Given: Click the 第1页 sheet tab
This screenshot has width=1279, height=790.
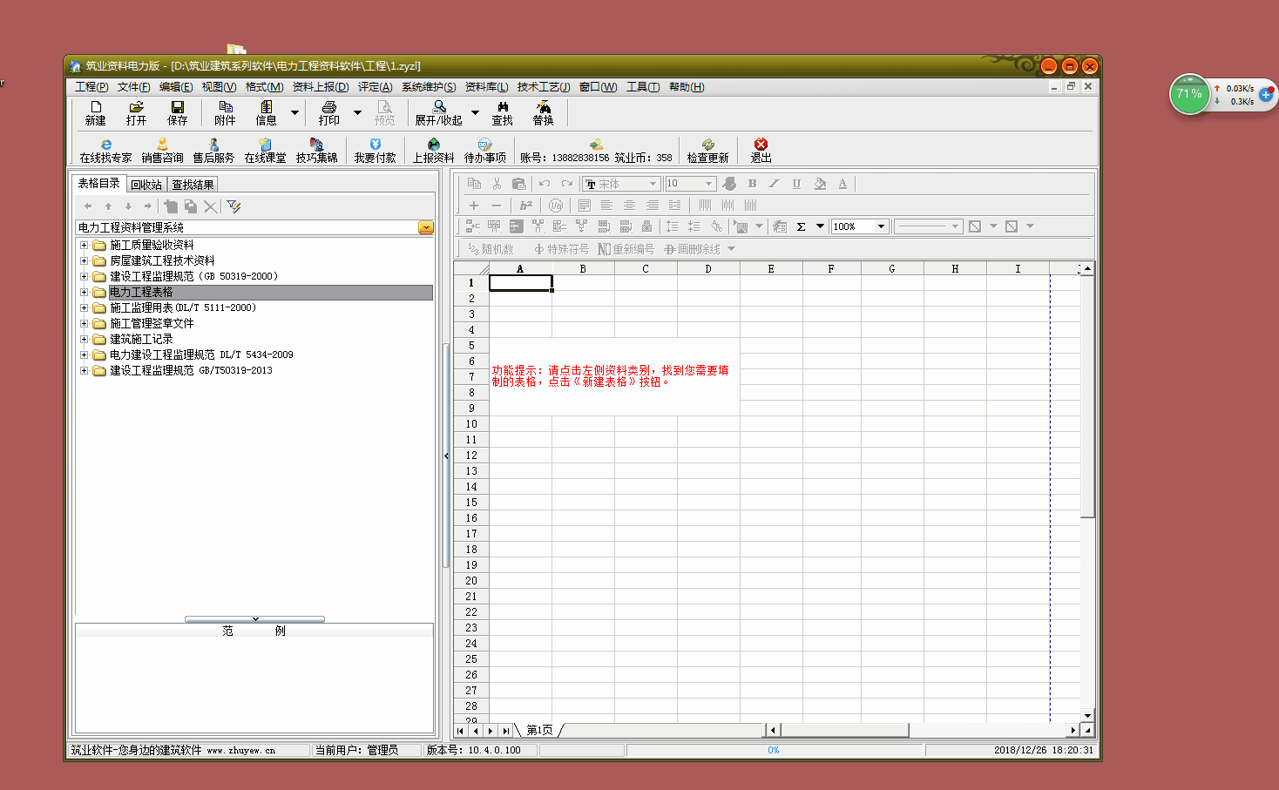Looking at the screenshot, I should point(539,730).
